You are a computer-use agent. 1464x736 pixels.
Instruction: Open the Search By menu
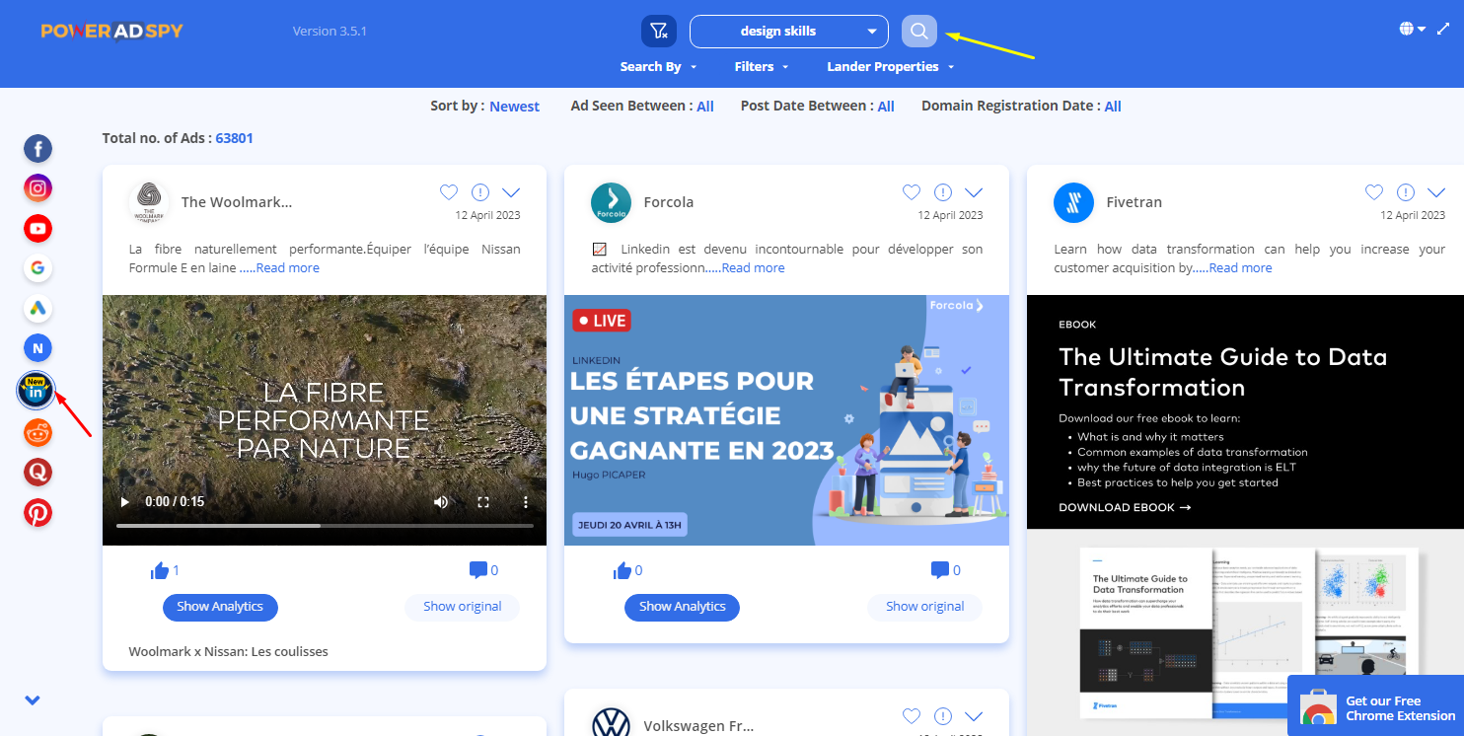pos(658,67)
